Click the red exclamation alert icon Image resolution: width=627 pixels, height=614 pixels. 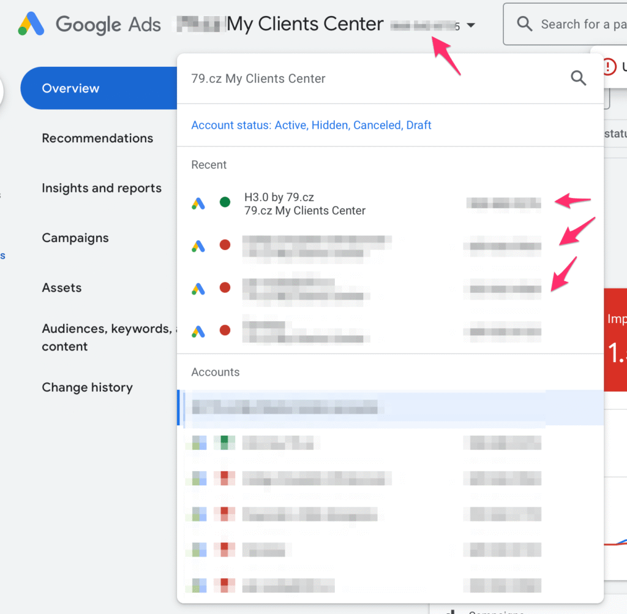coord(609,66)
